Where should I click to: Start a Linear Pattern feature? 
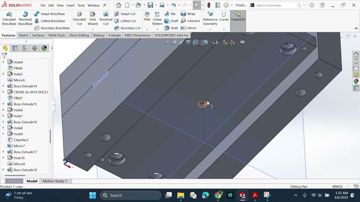click(157, 19)
